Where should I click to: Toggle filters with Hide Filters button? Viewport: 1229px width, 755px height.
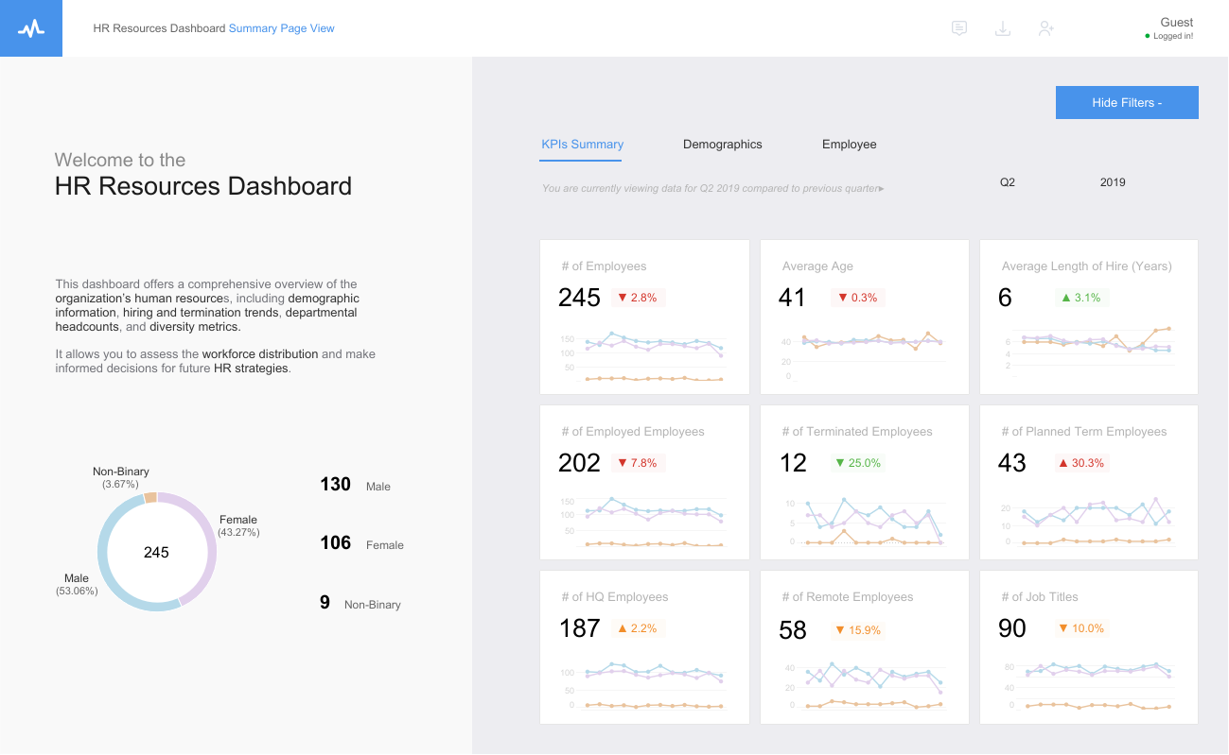1126,103
